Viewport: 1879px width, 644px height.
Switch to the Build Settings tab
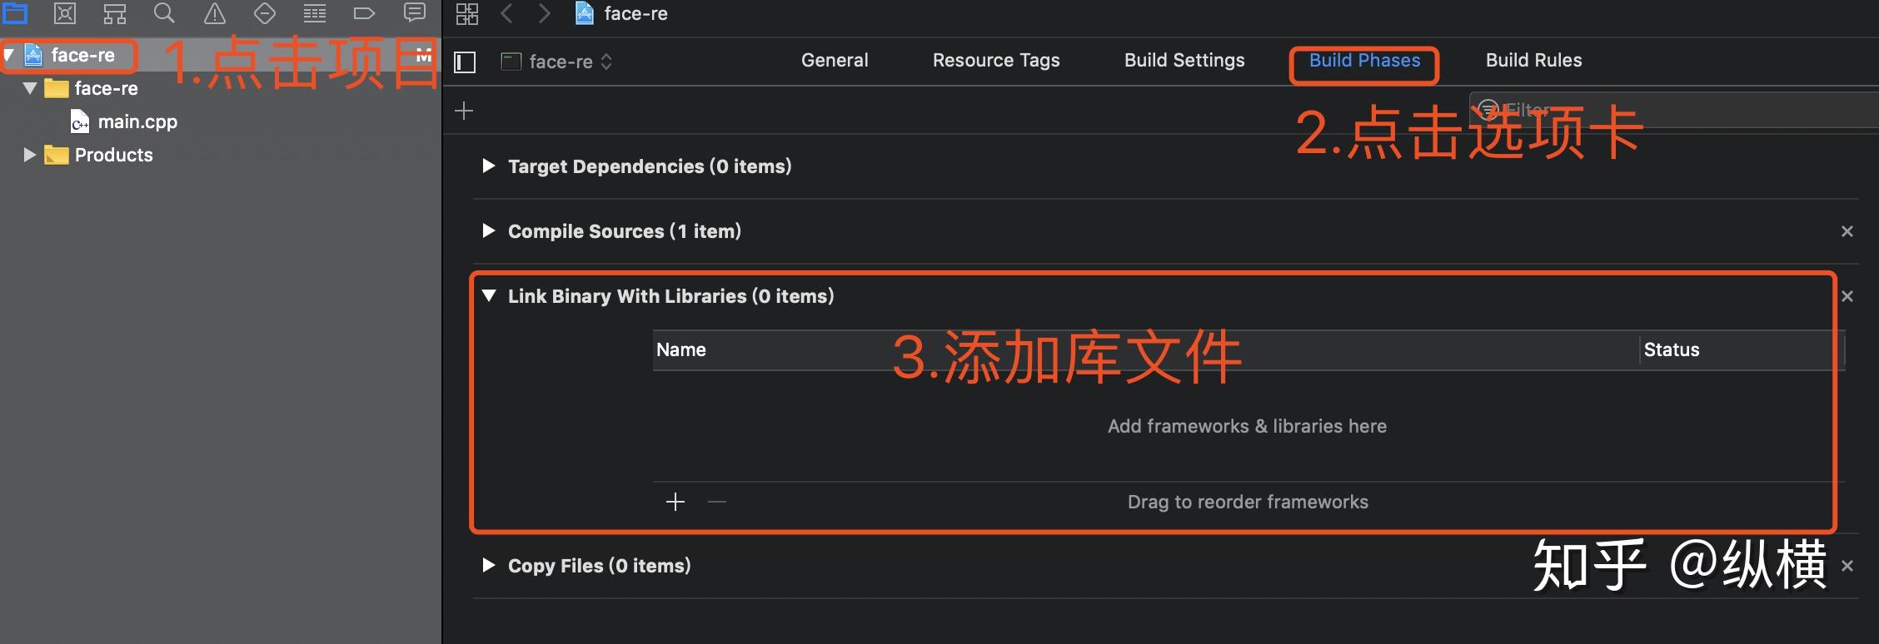[x=1184, y=60]
